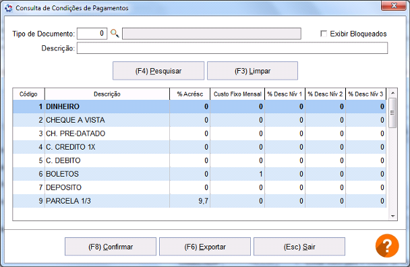Select the CHEQUE A VISTA row
Screen dimensions: 410x267
(200, 120)
